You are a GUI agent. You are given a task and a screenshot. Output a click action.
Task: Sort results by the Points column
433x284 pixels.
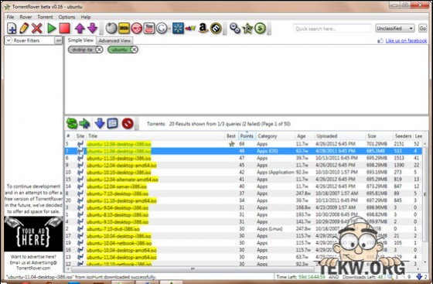(x=247, y=136)
